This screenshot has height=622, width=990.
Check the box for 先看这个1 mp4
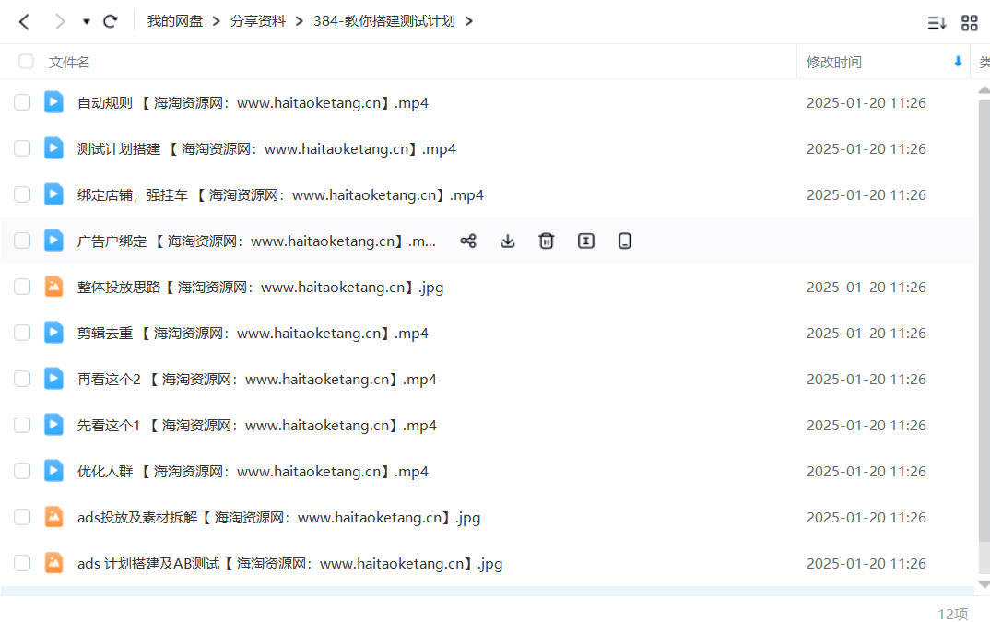tap(22, 425)
